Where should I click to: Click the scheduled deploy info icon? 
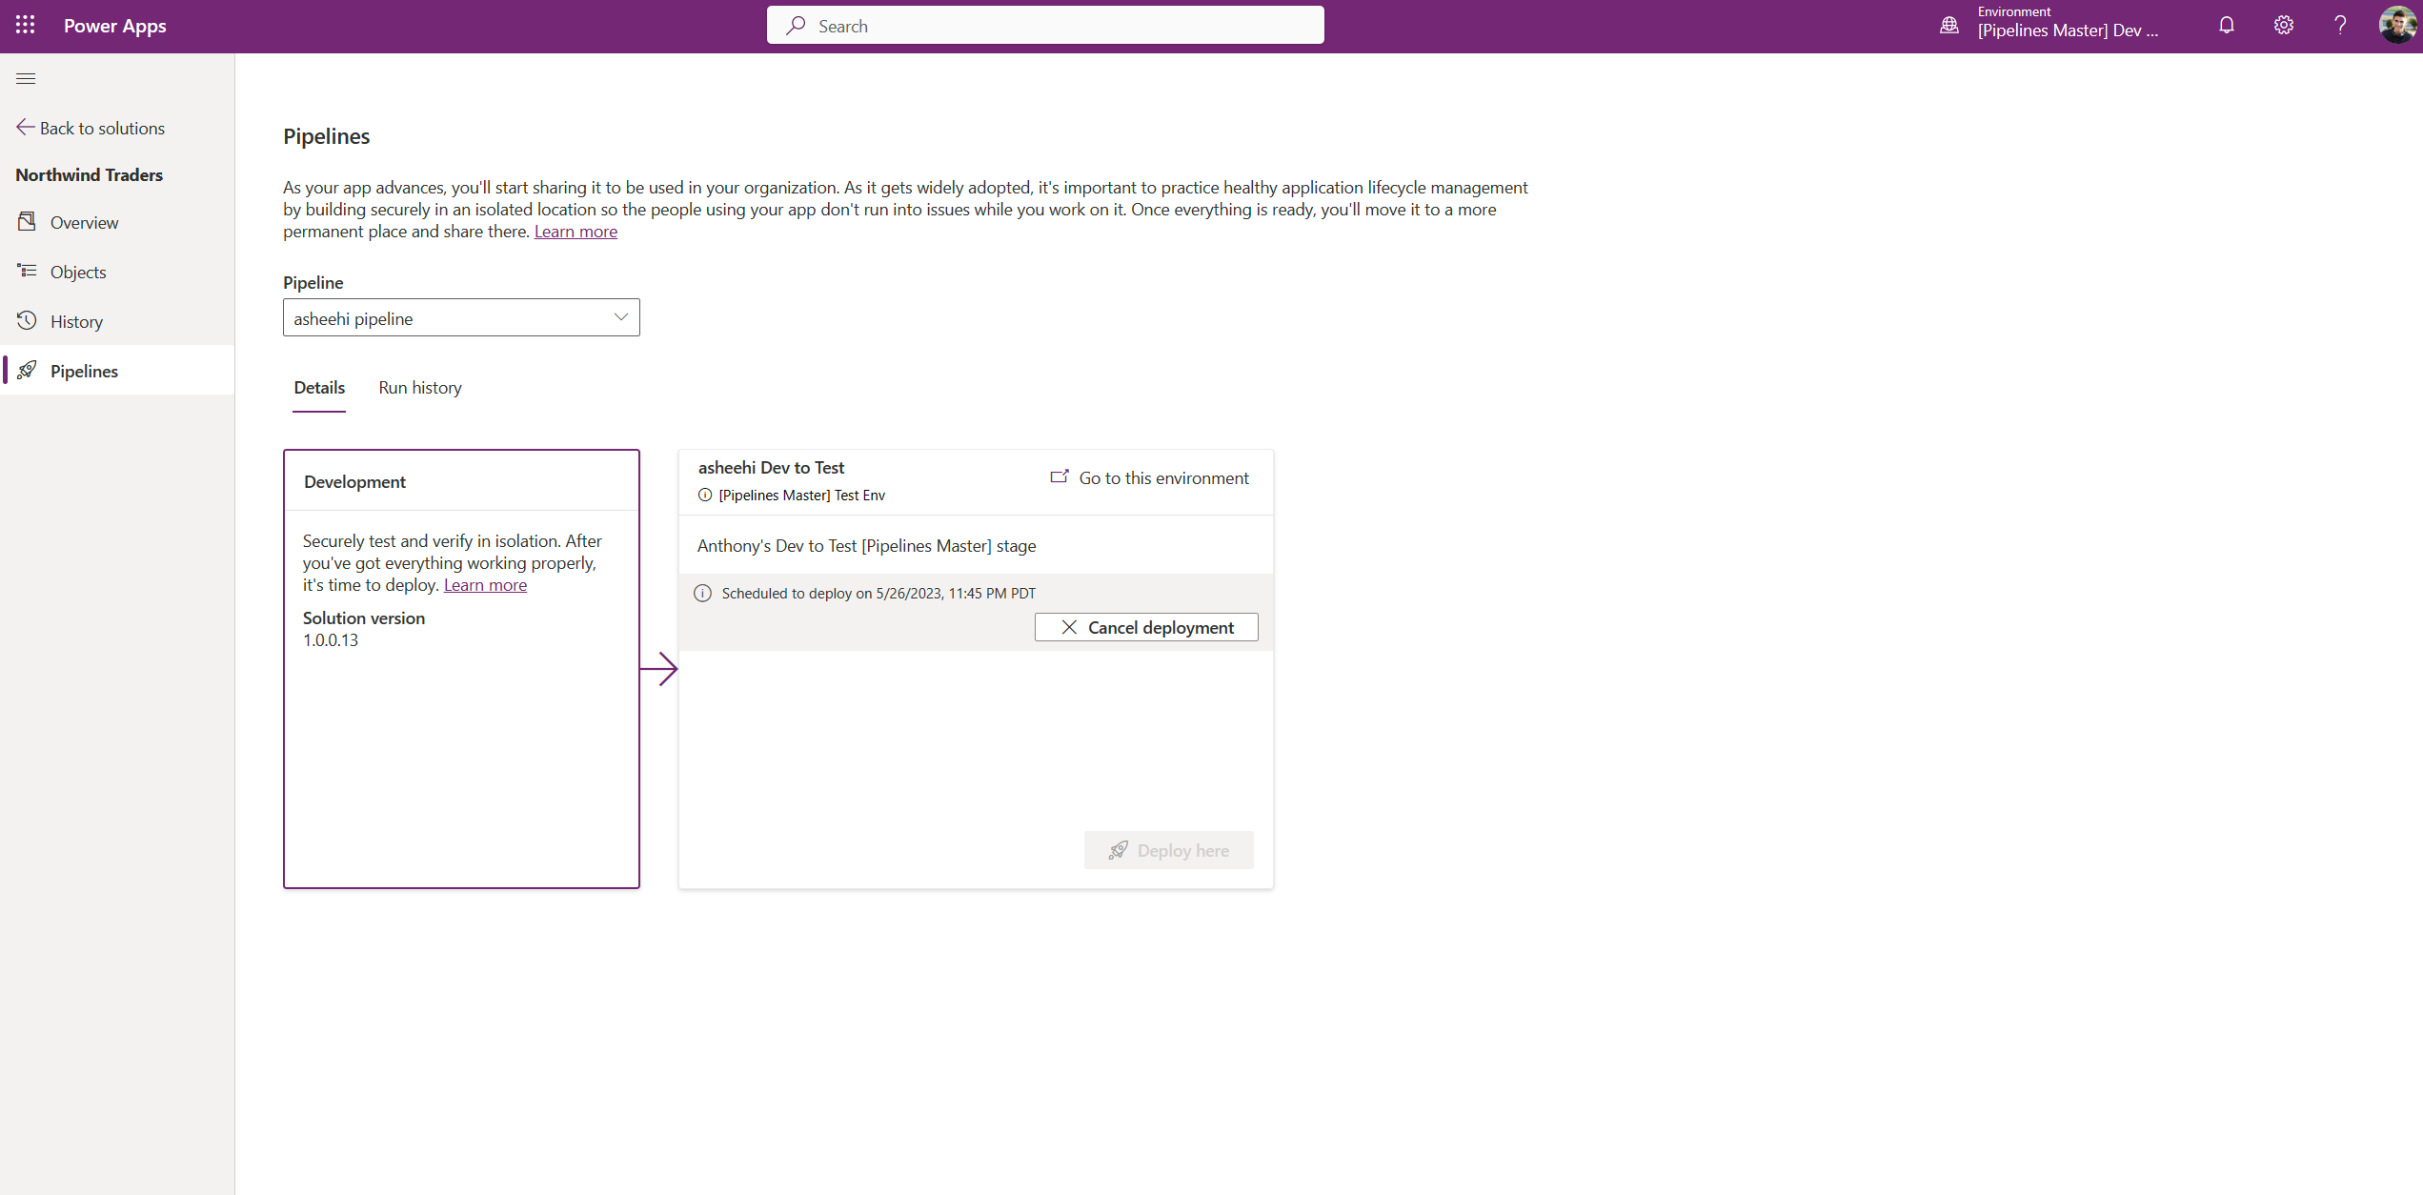(x=703, y=592)
